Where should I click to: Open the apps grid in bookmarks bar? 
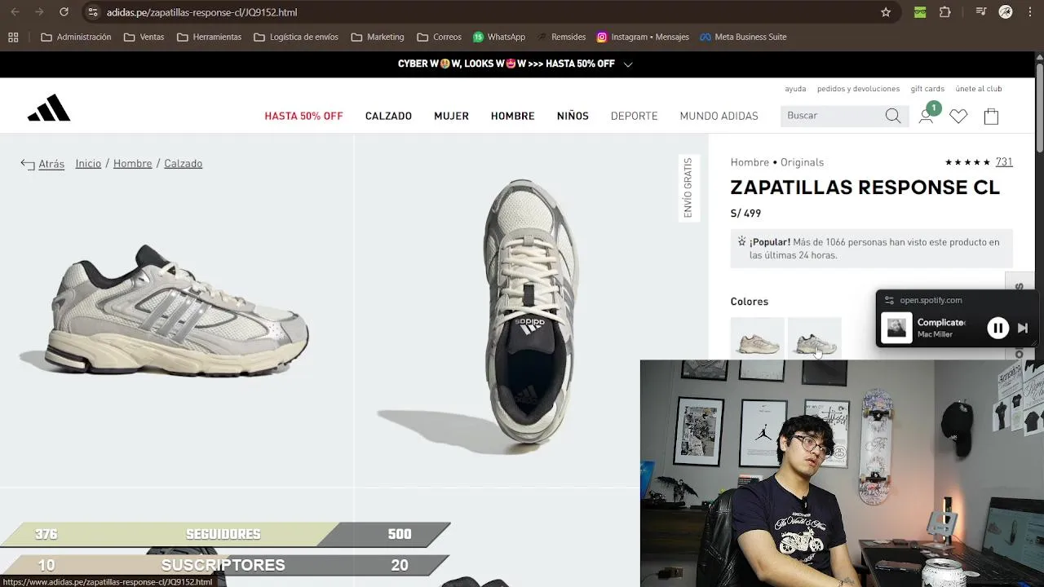click(13, 37)
